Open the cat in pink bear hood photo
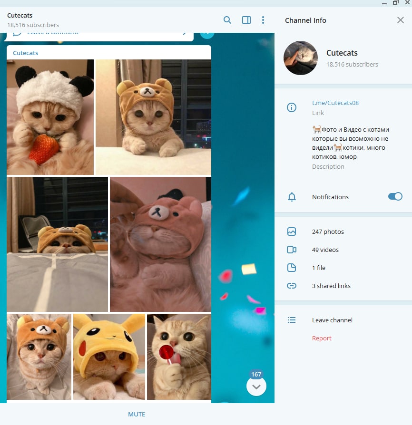This screenshot has width=412, height=425. (x=161, y=244)
